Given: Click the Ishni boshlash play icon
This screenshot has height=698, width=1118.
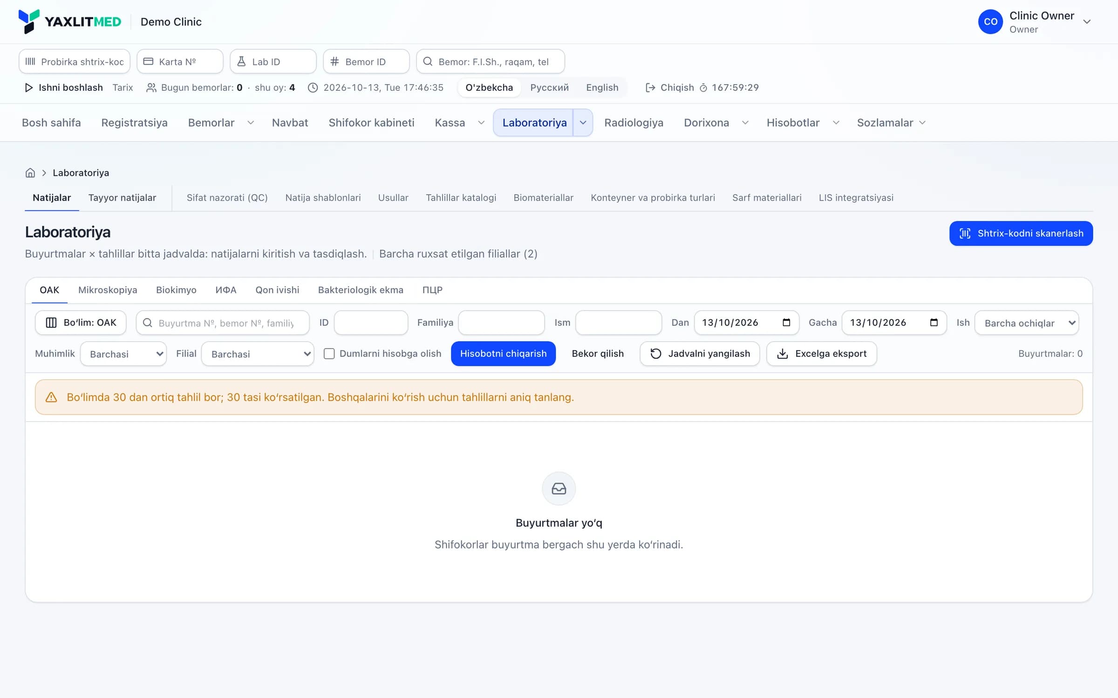Looking at the screenshot, I should [29, 87].
